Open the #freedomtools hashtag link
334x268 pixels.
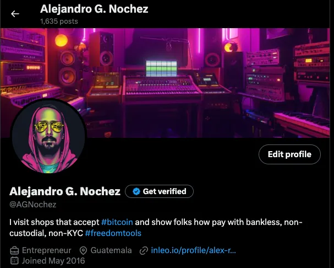(x=113, y=233)
